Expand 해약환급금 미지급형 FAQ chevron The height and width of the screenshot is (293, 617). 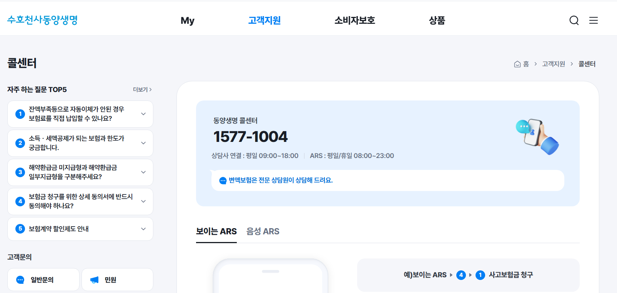pos(143,172)
